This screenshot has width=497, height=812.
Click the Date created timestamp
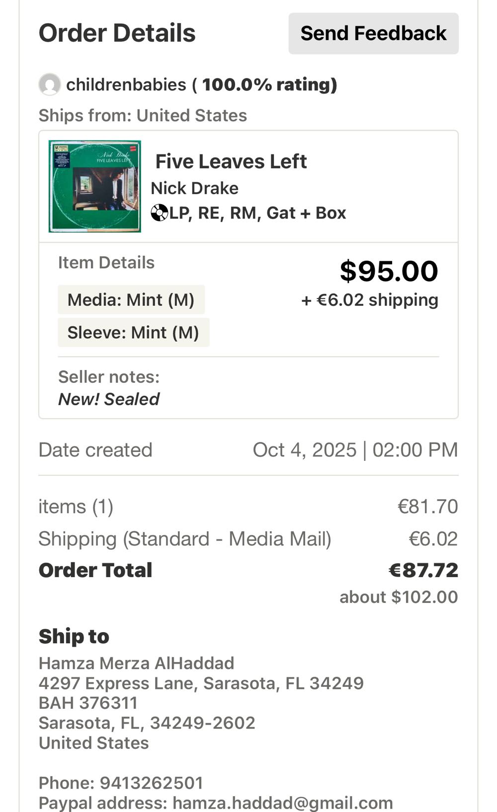click(356, 449)
